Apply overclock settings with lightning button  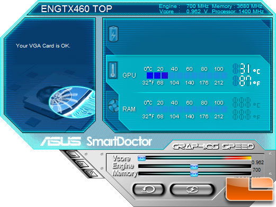click(x=192, y=190)
